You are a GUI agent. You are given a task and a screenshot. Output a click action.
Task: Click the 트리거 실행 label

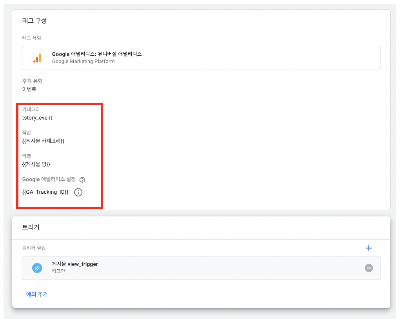[x=34, y=248]
